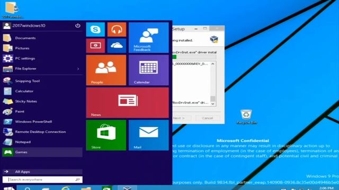Click the scroll down arrow in Setup log
Screen dimensions: 339x190
pyautogui.click(x=213, y=103)
